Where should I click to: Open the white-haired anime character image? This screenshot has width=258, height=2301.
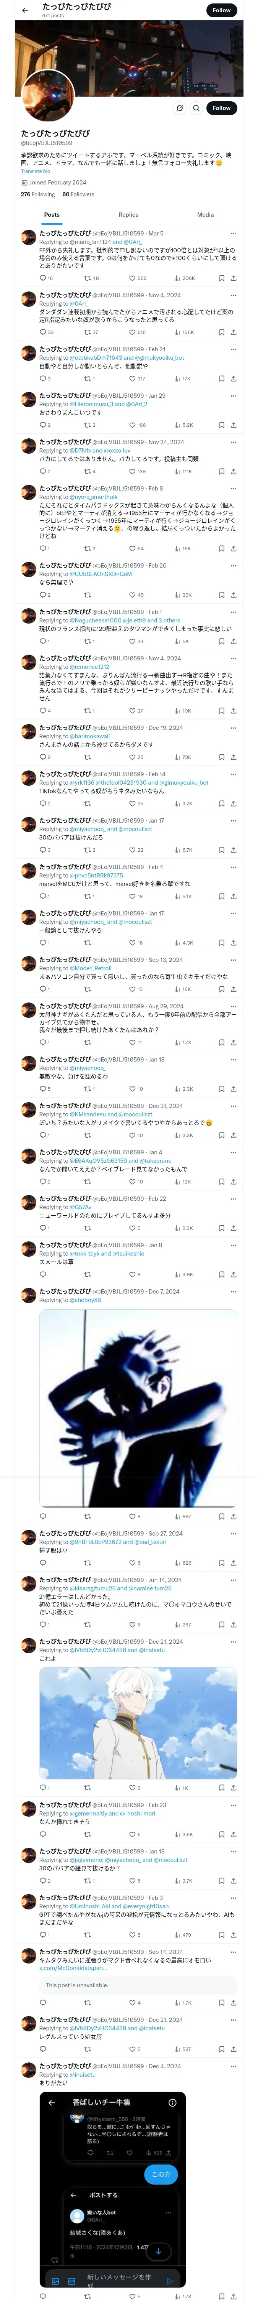138,1723
